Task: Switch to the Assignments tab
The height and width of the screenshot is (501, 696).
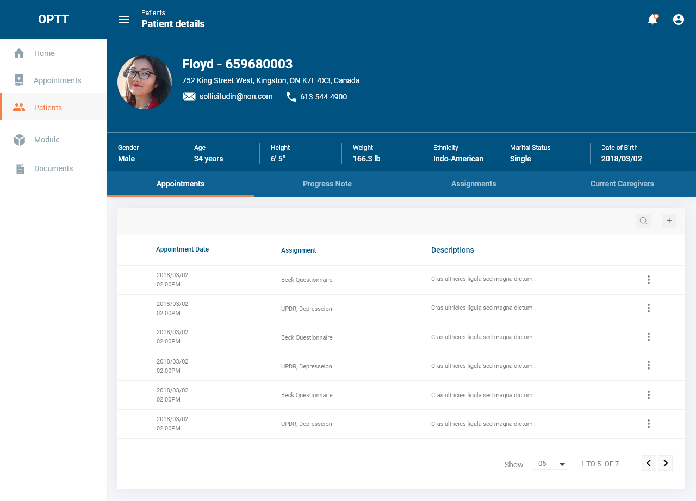Action: 473,184
